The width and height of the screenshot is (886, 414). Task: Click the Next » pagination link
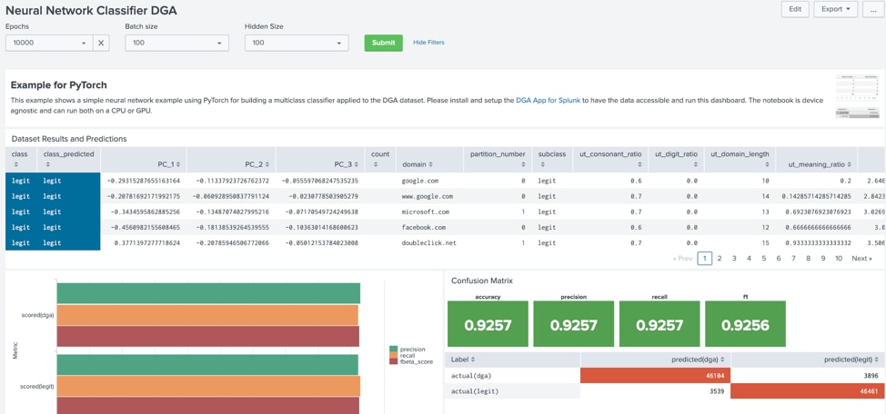point(861,259)
